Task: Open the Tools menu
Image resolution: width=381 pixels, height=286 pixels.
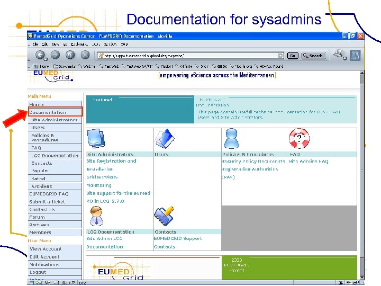Action: [96, 44]
